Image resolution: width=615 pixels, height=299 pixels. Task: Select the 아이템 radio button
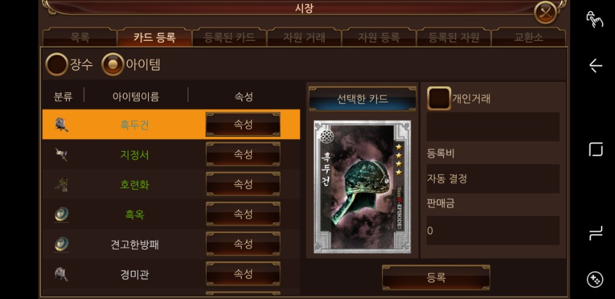point(113,64)
